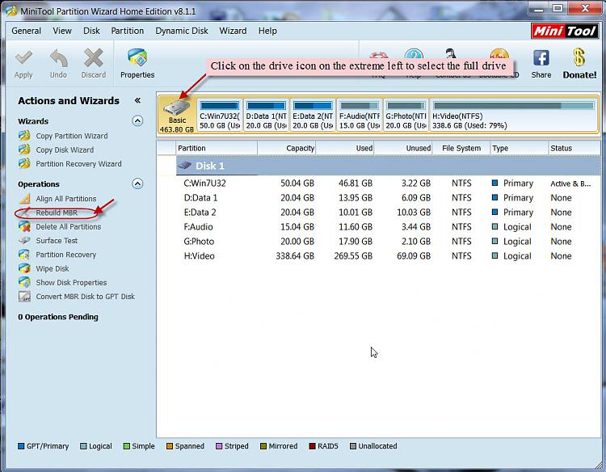Screen dimensions: 606x472
Task: Choose Wipe Disk operation
Action: [53, 268]
